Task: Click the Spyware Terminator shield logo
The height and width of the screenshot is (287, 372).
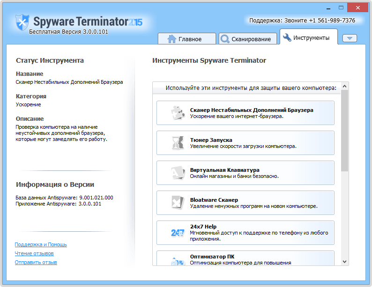Action: pyautogui.click(x=22, y=22)
